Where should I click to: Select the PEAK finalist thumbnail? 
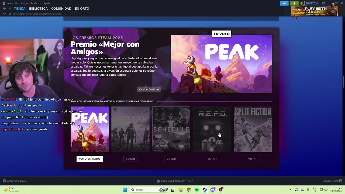89,129
